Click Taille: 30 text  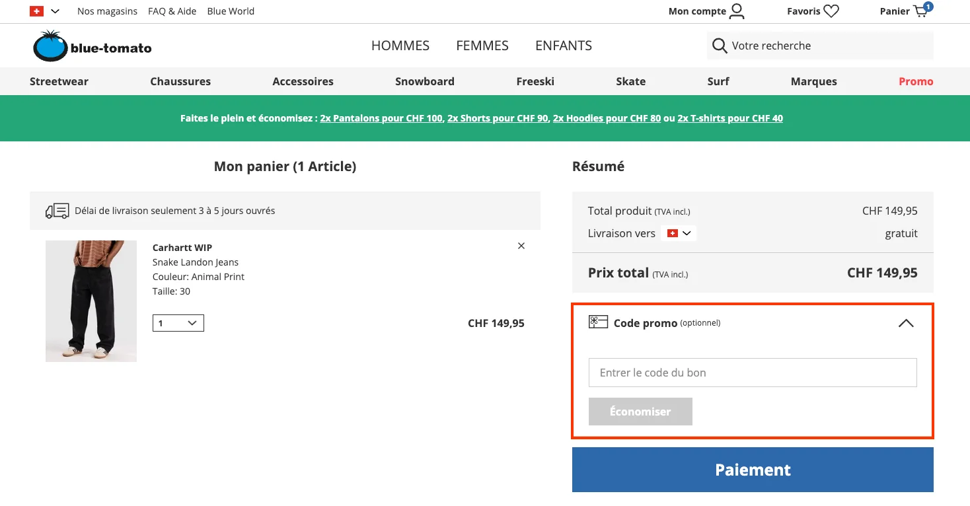(171, 291)
